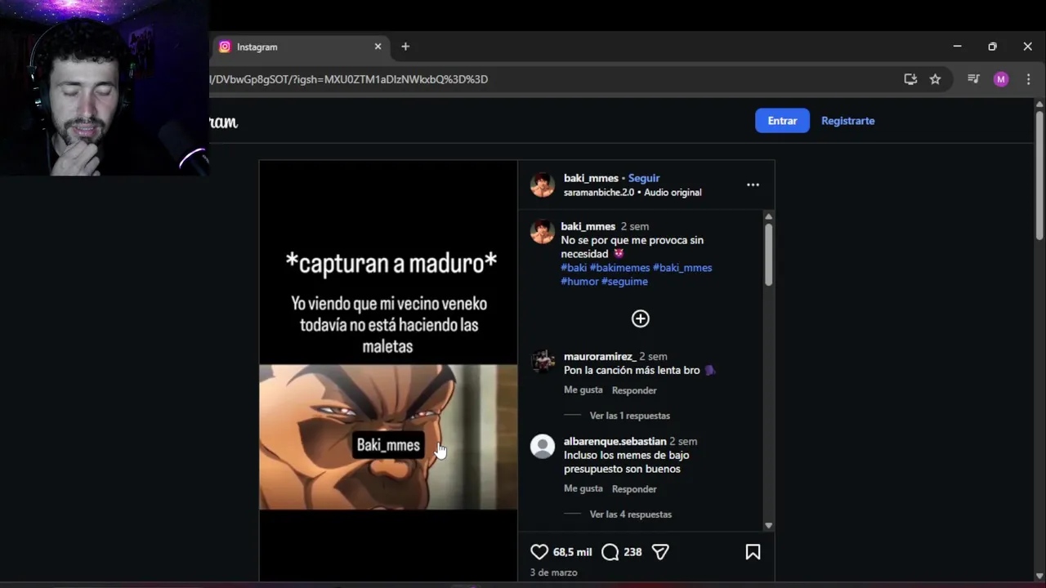Viewport: 1046px width, 588px height.
Task: Save the post with the bookmark icon
Action: coord(753,552)
